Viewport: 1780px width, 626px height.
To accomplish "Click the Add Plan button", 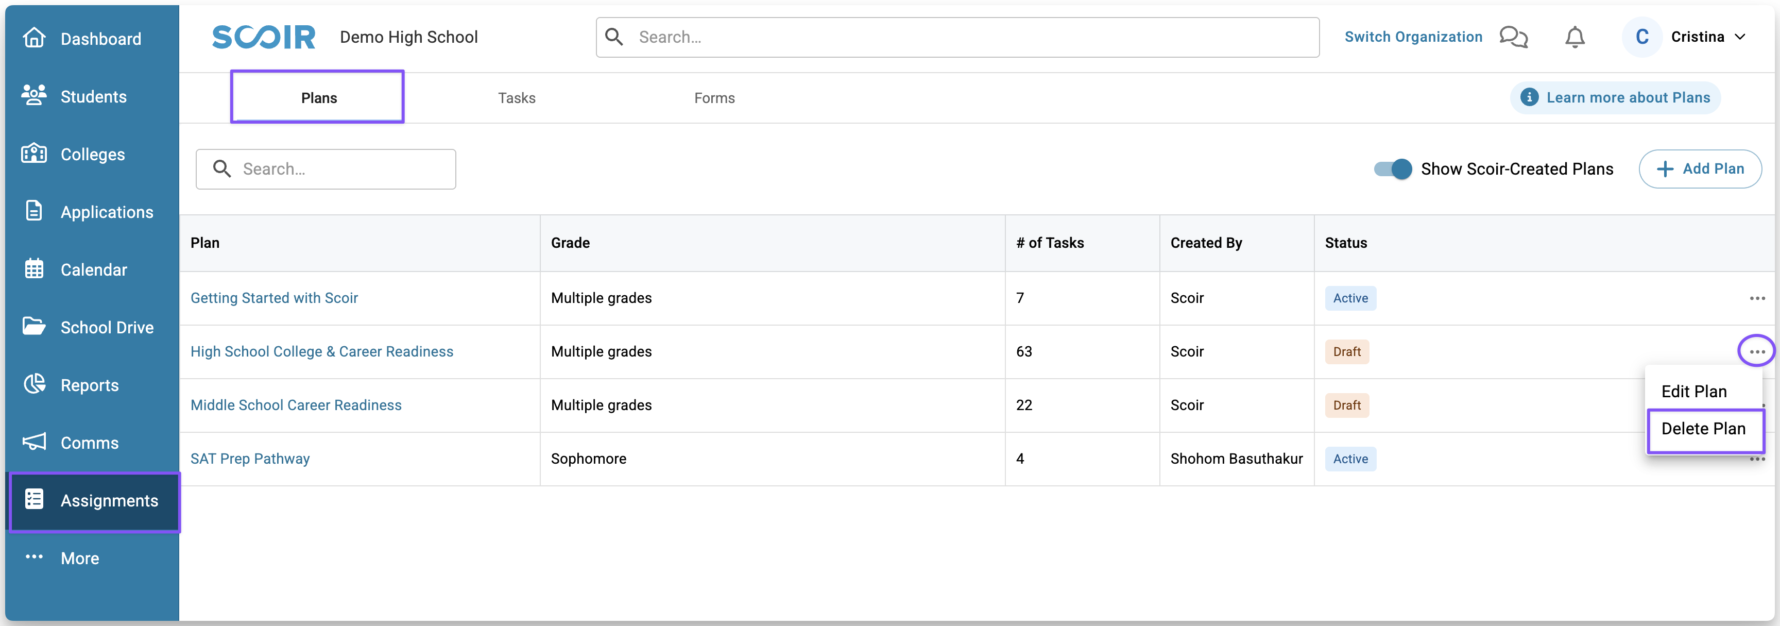I will pos(1700,170).
